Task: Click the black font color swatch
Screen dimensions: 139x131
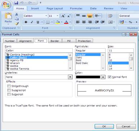Action: click(88, 77)
